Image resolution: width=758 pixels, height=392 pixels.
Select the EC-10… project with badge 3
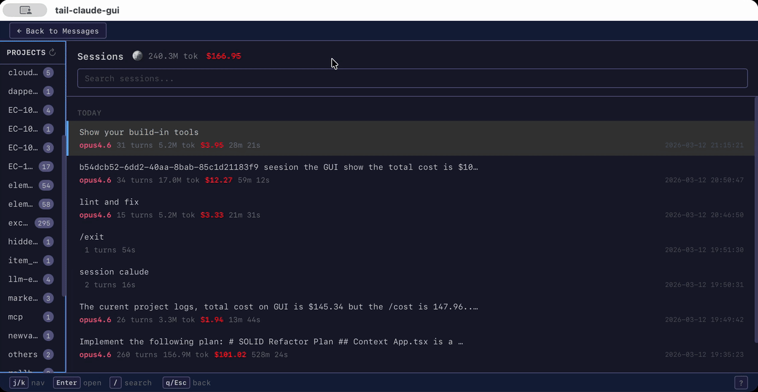click(x=32, y=148)
